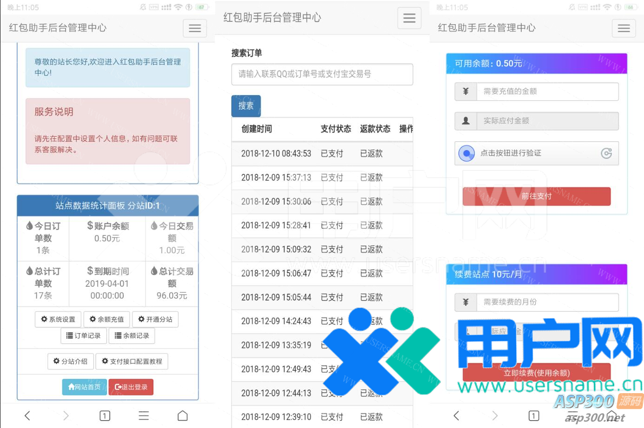Image resolution: width=644 pixels, height=428 pixels.
Task: Select order row 2018-12-09 15:06:47
Action: 322,273
